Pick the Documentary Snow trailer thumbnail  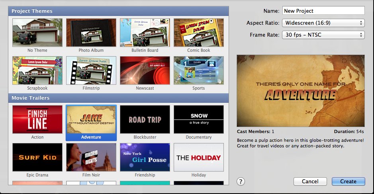pos(199,120)
